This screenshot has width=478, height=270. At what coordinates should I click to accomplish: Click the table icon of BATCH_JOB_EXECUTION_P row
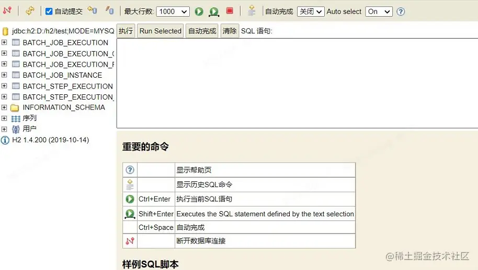(16, 64)
